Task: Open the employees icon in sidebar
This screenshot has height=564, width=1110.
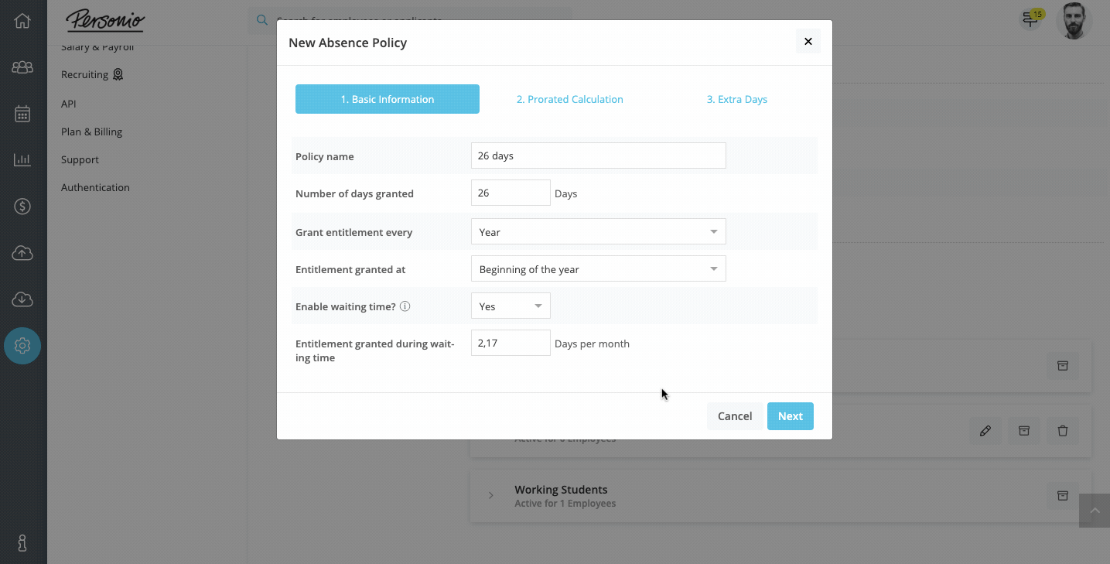Action: [22, 67]
